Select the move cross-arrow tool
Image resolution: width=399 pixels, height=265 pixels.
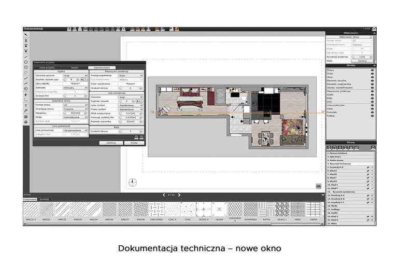[26, 94]
